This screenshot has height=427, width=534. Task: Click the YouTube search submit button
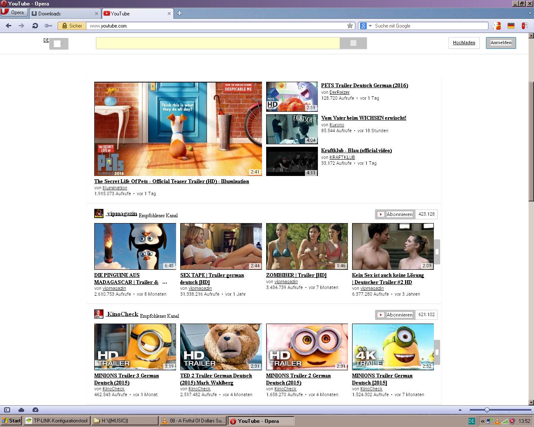click(353, 43)
